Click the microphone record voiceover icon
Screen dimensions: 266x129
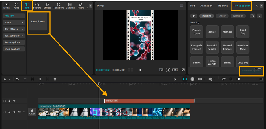pos(175,79)
